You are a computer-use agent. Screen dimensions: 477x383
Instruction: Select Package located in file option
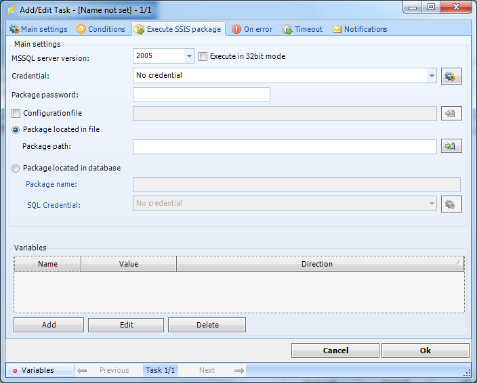coord(16,129)
